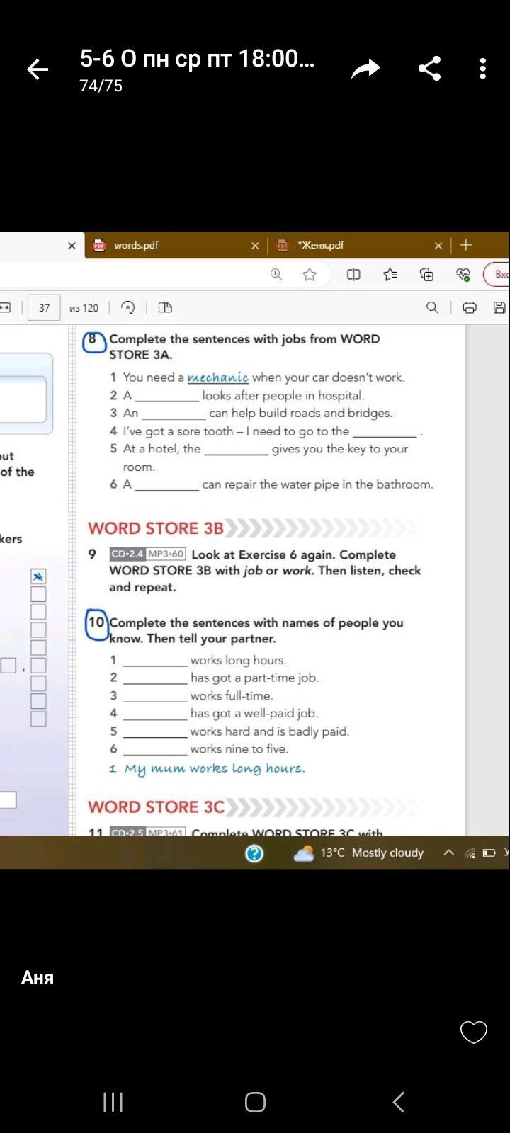Click the 'MP3·60' audio badge

166,554
